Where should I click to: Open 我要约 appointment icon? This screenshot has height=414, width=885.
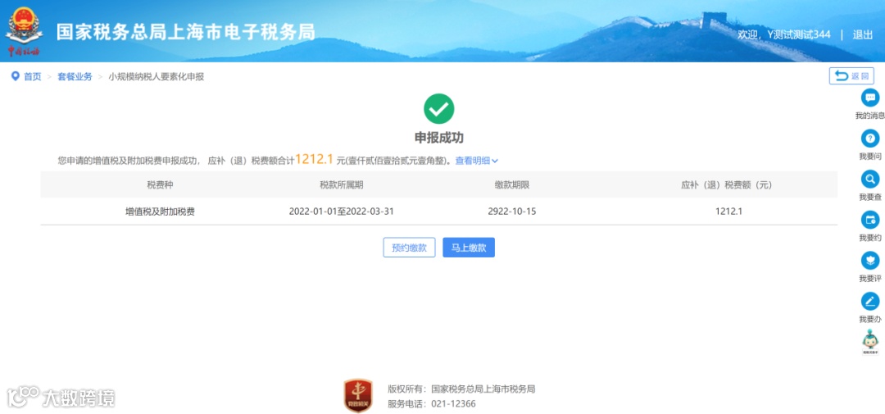(869, 220)
